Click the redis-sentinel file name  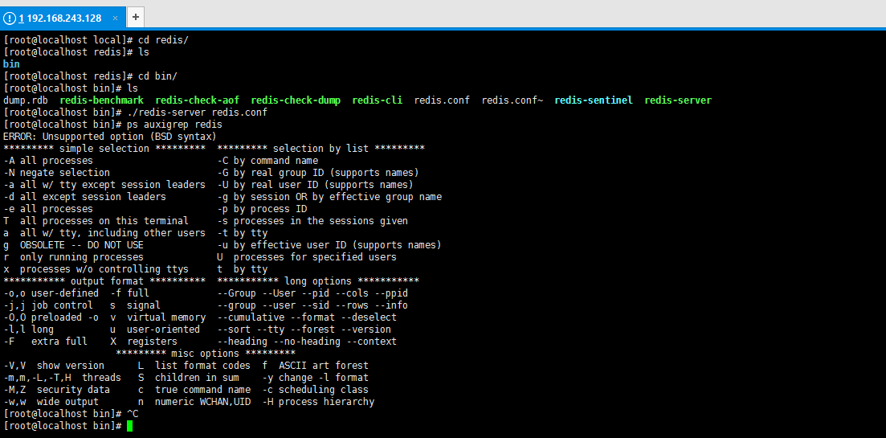pos(594,100)
